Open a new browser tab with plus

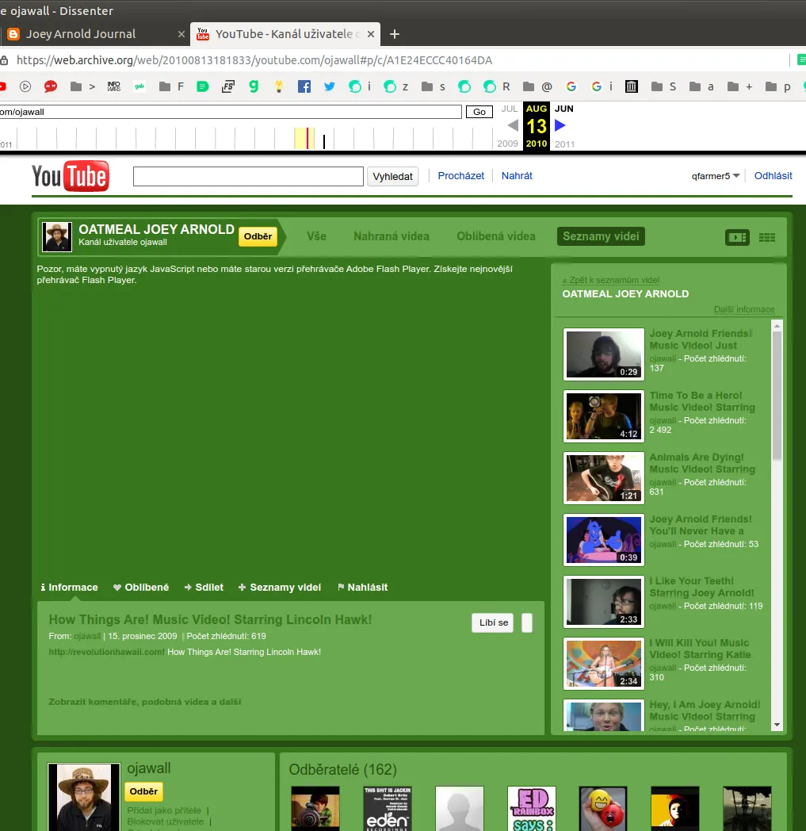[395, 34]
